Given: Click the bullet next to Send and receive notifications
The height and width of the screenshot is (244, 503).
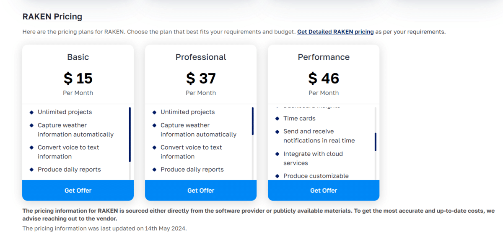Looking at the screenshot, I should 277,132.
